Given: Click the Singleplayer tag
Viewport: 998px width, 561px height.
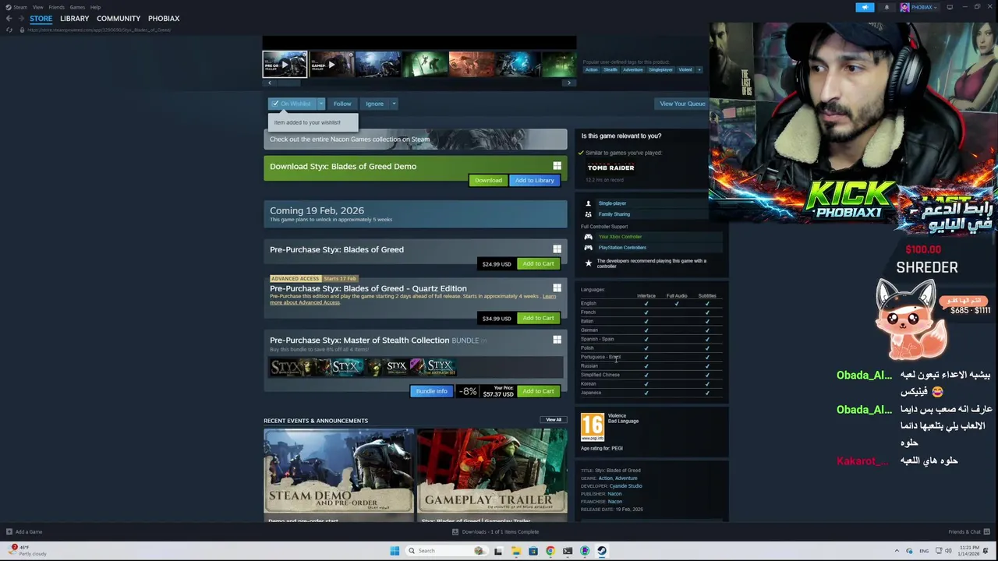Looking at the screenshot, I should click(x=660, y=69).
